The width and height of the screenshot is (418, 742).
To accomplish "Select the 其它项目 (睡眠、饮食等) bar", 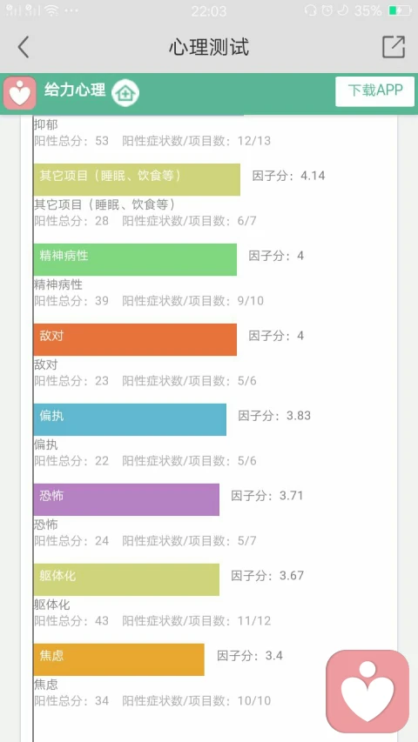I will pyautogui.click(x=137, y=179).
